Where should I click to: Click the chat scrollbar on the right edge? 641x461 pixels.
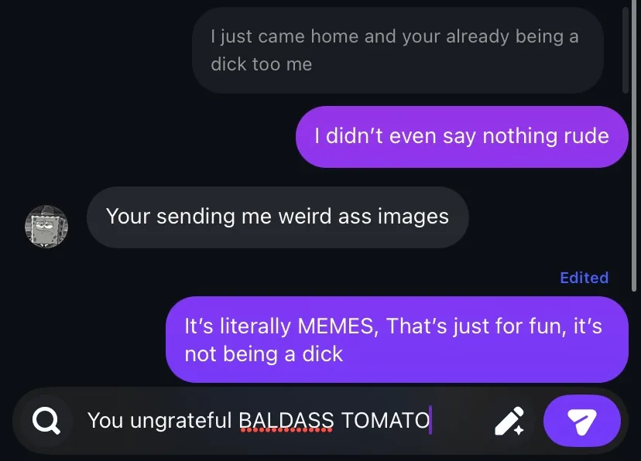(633, 147)
